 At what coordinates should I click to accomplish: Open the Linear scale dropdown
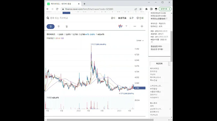[x=140, y=40]
